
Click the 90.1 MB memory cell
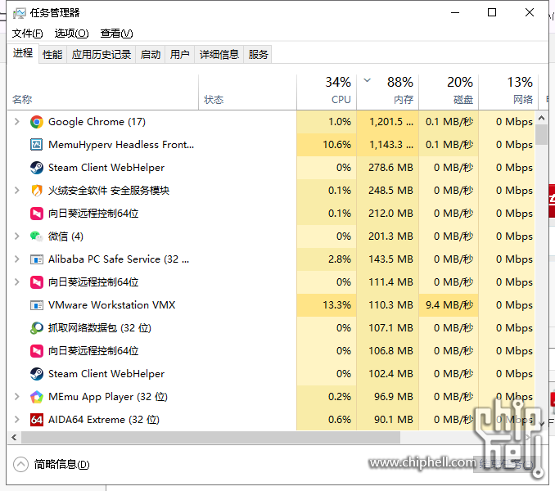(387, 420)
